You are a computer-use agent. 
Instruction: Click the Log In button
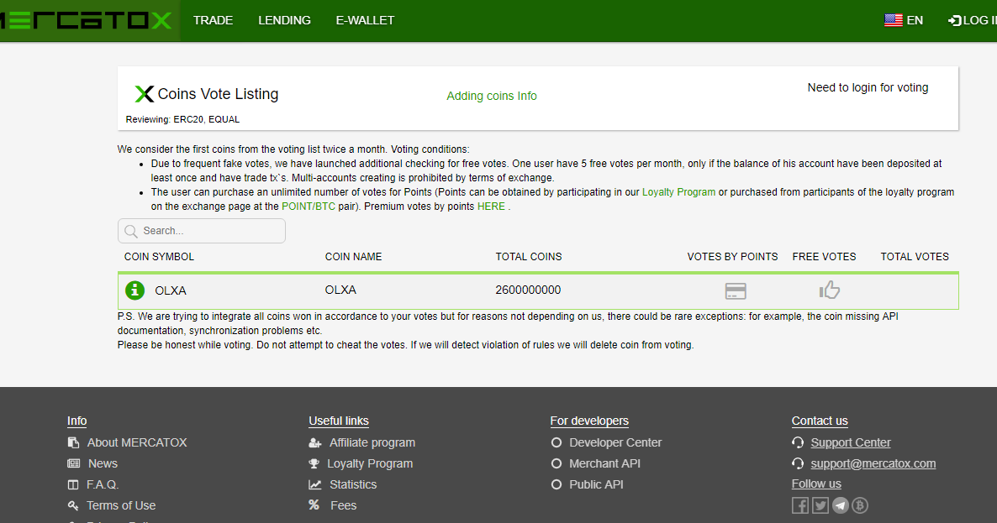click(x=973, y=20)
